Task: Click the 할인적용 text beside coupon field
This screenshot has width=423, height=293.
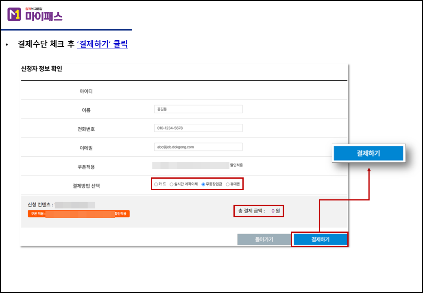Action: (x=236, y=165)
